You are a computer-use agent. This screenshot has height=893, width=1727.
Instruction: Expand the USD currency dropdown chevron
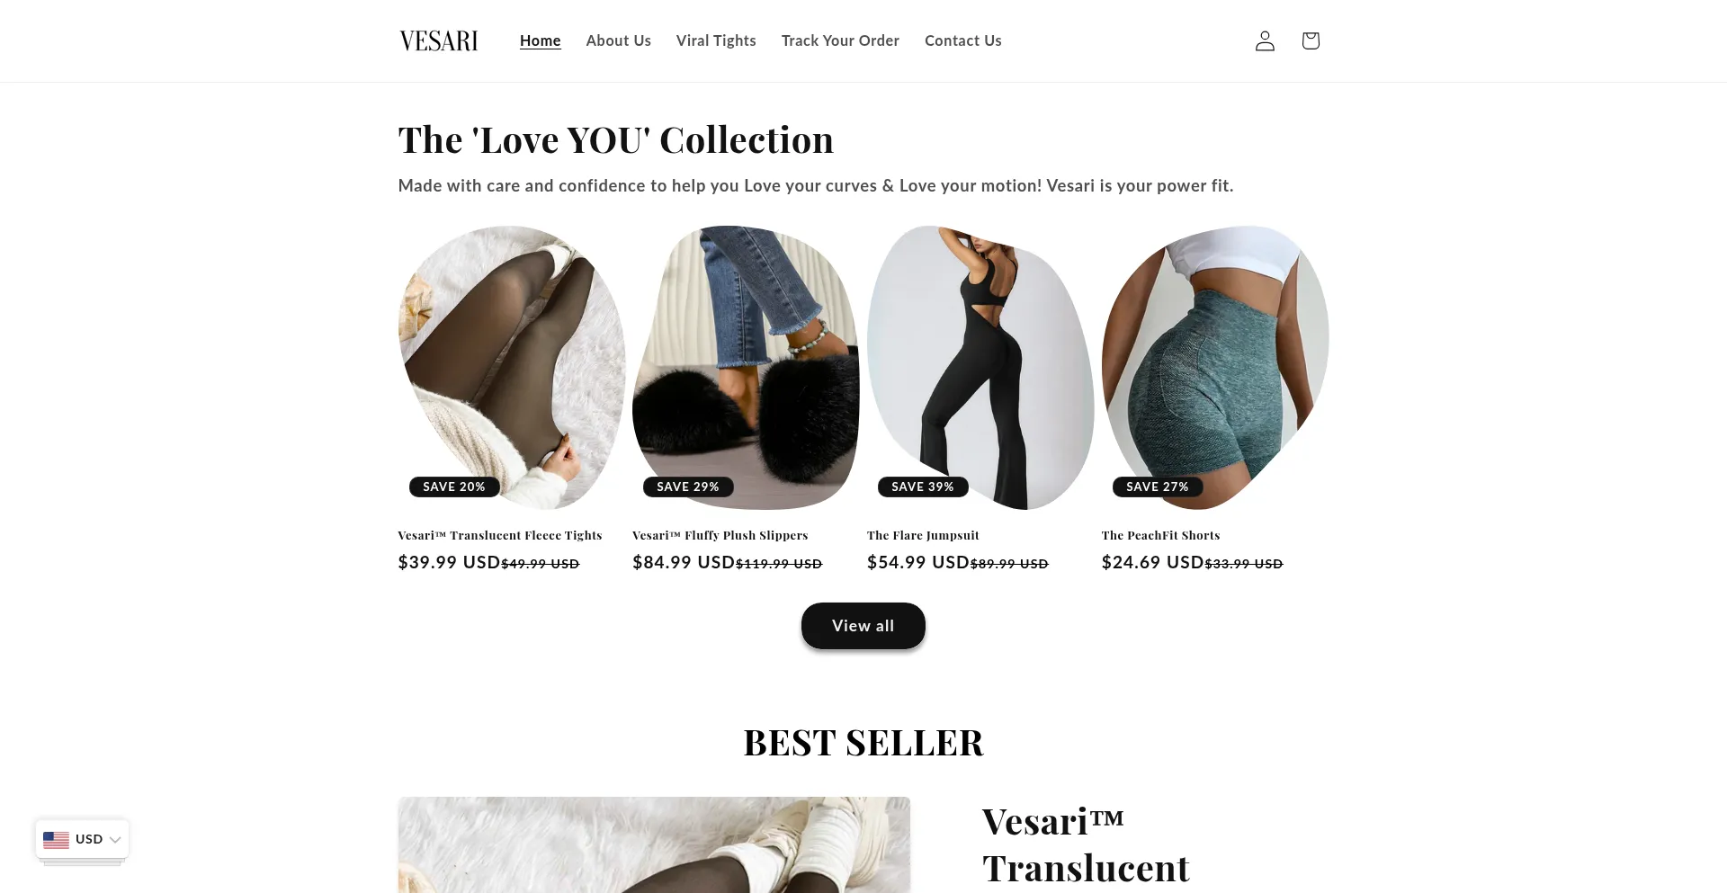coord(115,839)
